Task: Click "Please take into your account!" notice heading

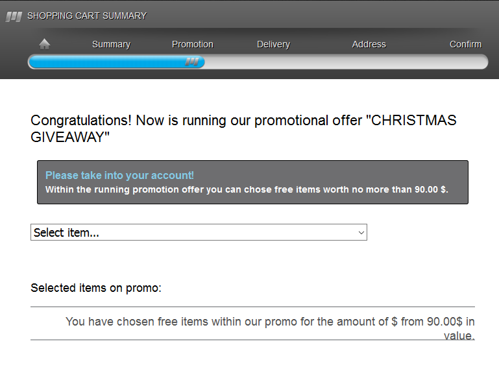Action: [119, 175]
